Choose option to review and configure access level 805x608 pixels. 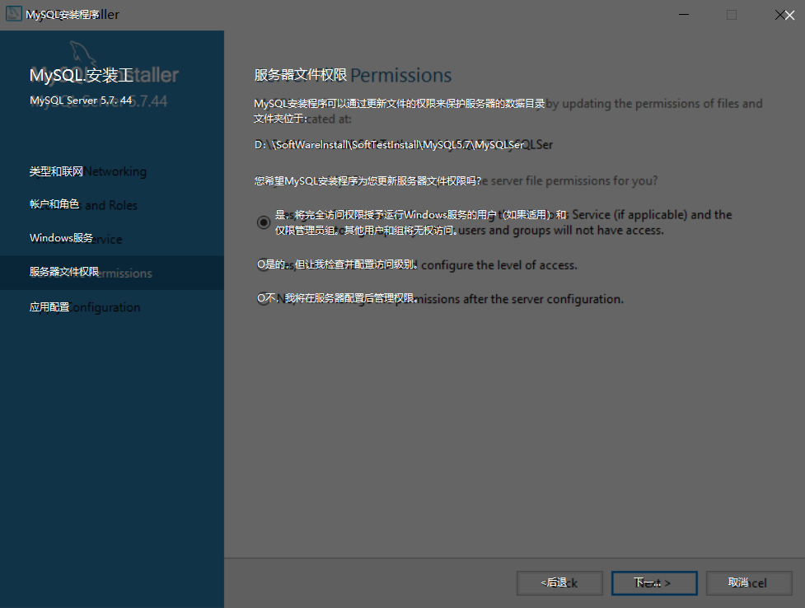click(264, 265)
